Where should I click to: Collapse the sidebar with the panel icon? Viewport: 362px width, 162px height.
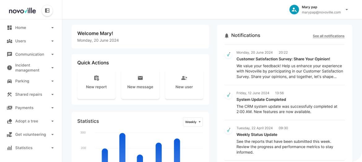(x=47, y=11)
